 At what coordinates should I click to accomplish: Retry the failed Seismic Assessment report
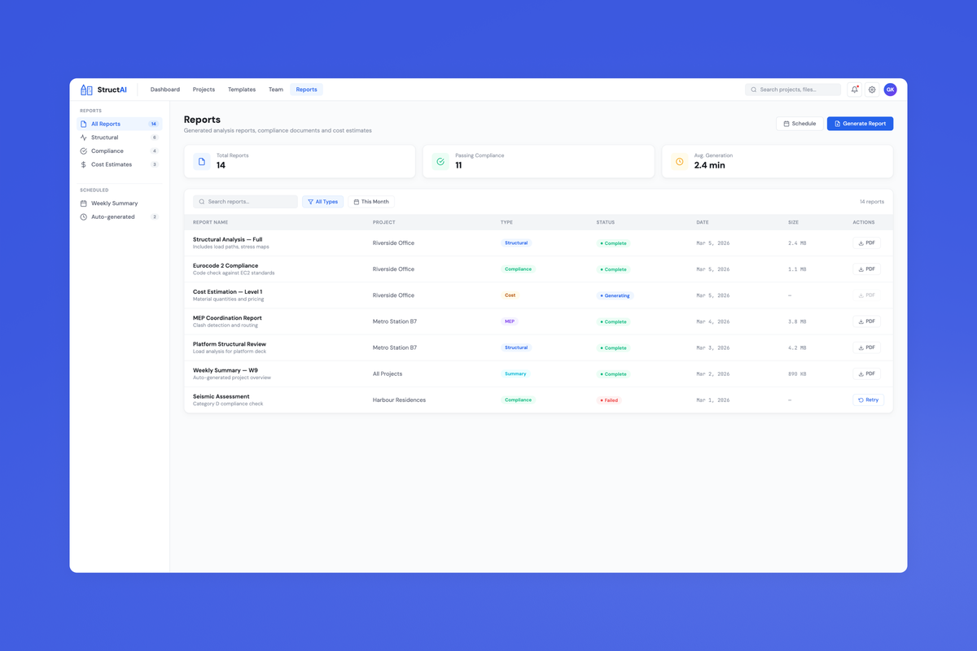(867, 400)
